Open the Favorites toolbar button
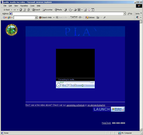The width and height of the screenshot is (143, 135). [48, 10]
